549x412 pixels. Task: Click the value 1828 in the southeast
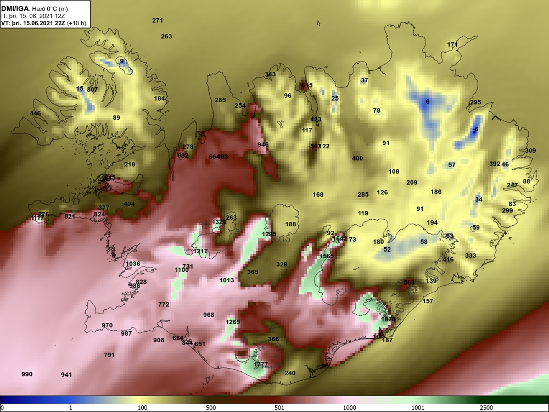pos(388,319)
